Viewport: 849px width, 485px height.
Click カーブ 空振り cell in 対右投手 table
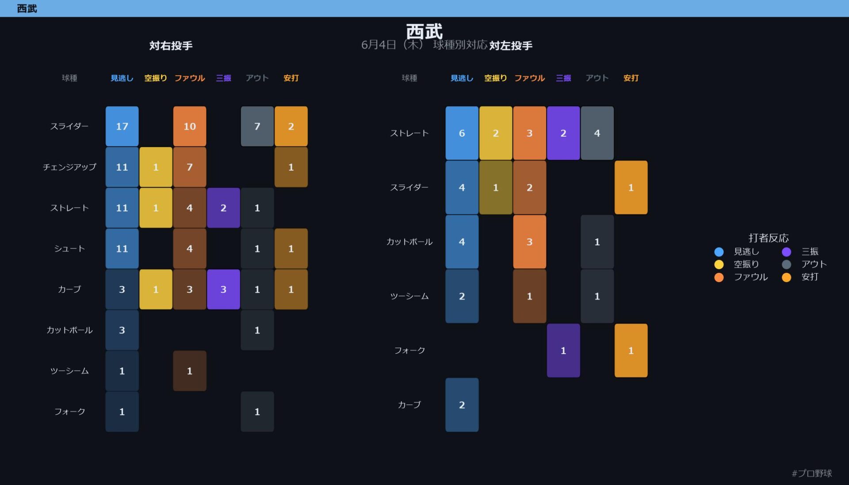[x=156, y=289]
